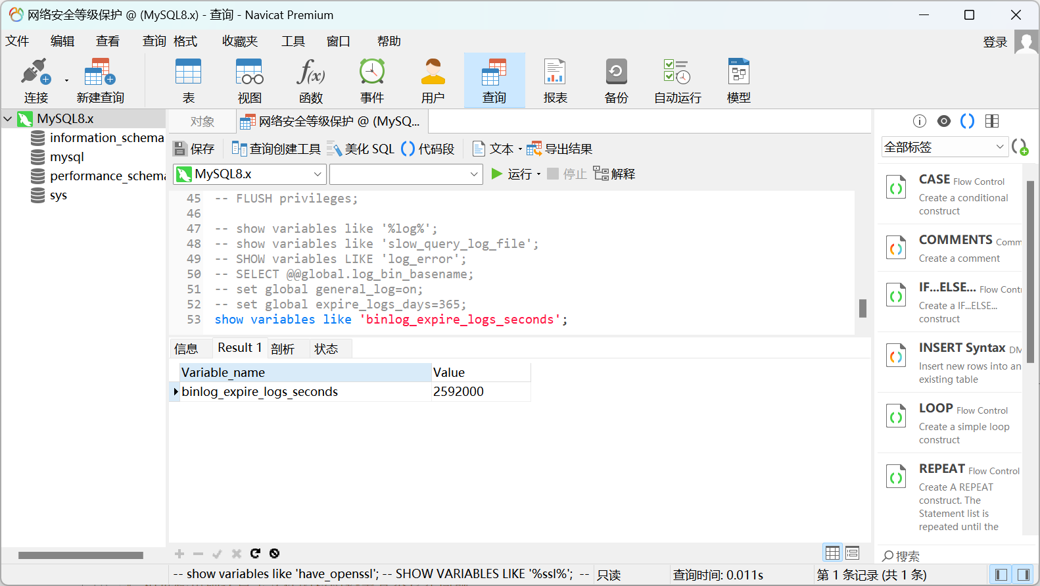Click the Function (函数) toolbar icon
1040x586 pixels.
[310, 80]
